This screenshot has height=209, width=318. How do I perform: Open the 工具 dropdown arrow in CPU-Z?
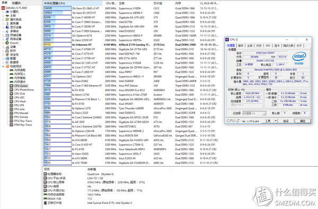276,121
